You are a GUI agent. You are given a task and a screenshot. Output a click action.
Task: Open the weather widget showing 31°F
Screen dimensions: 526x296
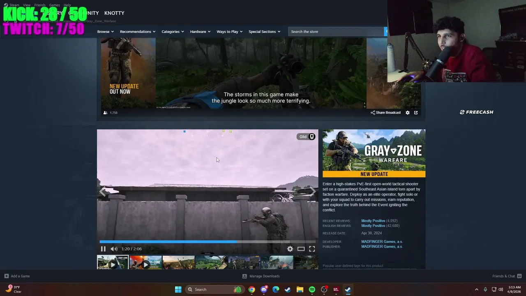13,289
